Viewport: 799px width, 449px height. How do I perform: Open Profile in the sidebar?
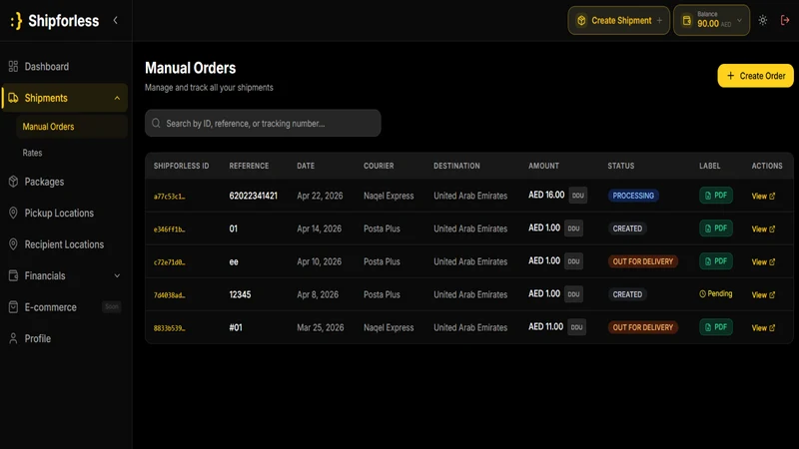[x=65, y=338]
